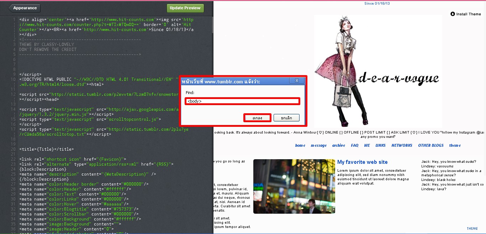Open the theme navigation link
Screen dimensions: 486x234
[455, 145]
